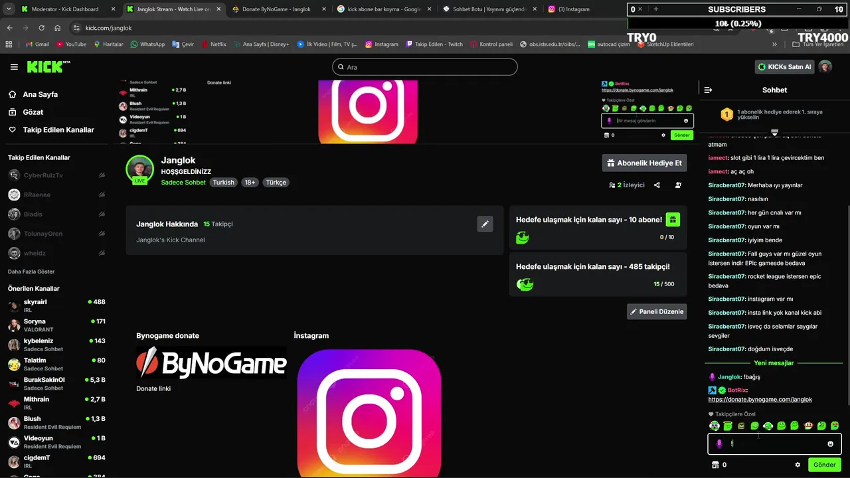Open the WhatsApp bookmark
Viewport: 850px width, 478px height.
click(147, 44)
